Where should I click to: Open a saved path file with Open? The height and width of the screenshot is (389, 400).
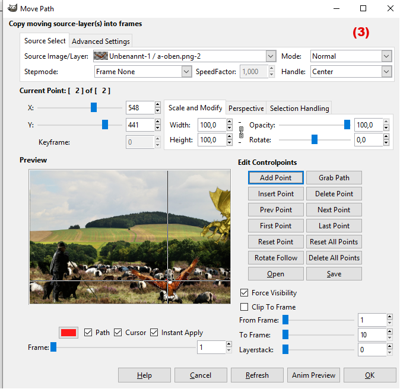tap(276, 274)
